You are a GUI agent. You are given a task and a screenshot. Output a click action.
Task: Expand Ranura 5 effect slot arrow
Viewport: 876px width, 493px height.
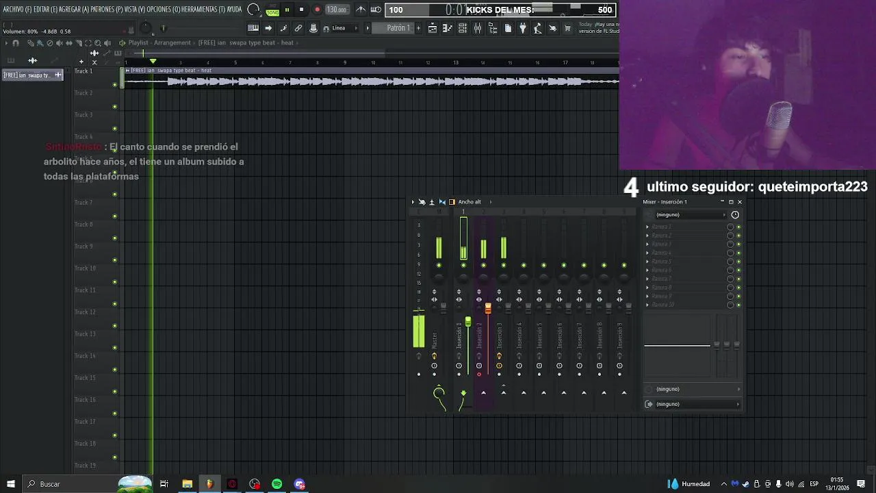pos(647,262)
